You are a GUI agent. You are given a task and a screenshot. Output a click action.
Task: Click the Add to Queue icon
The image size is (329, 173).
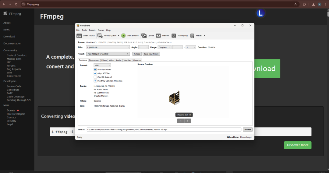[x=100, y=36]
